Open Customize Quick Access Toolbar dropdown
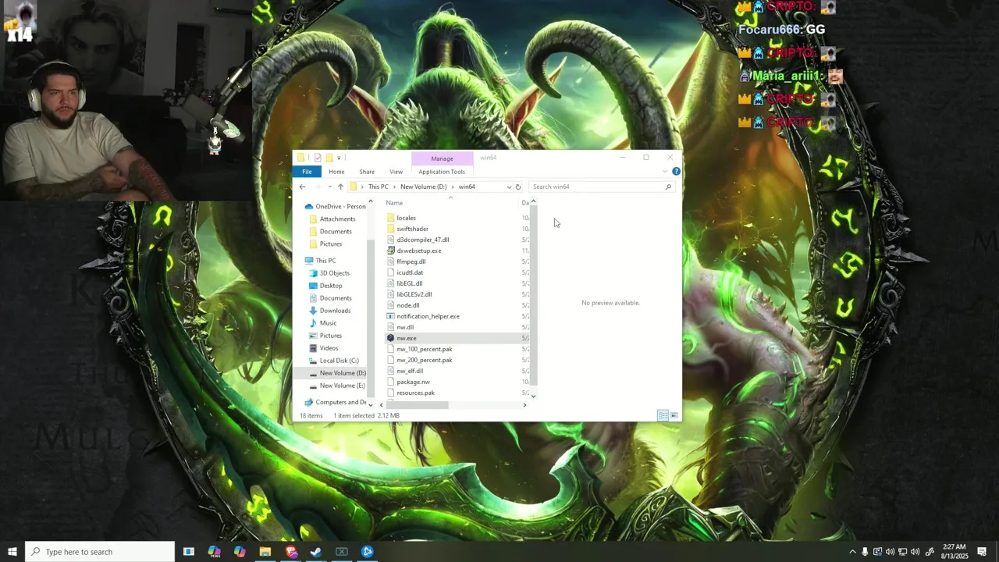The image size is (999, 562). 339,158
